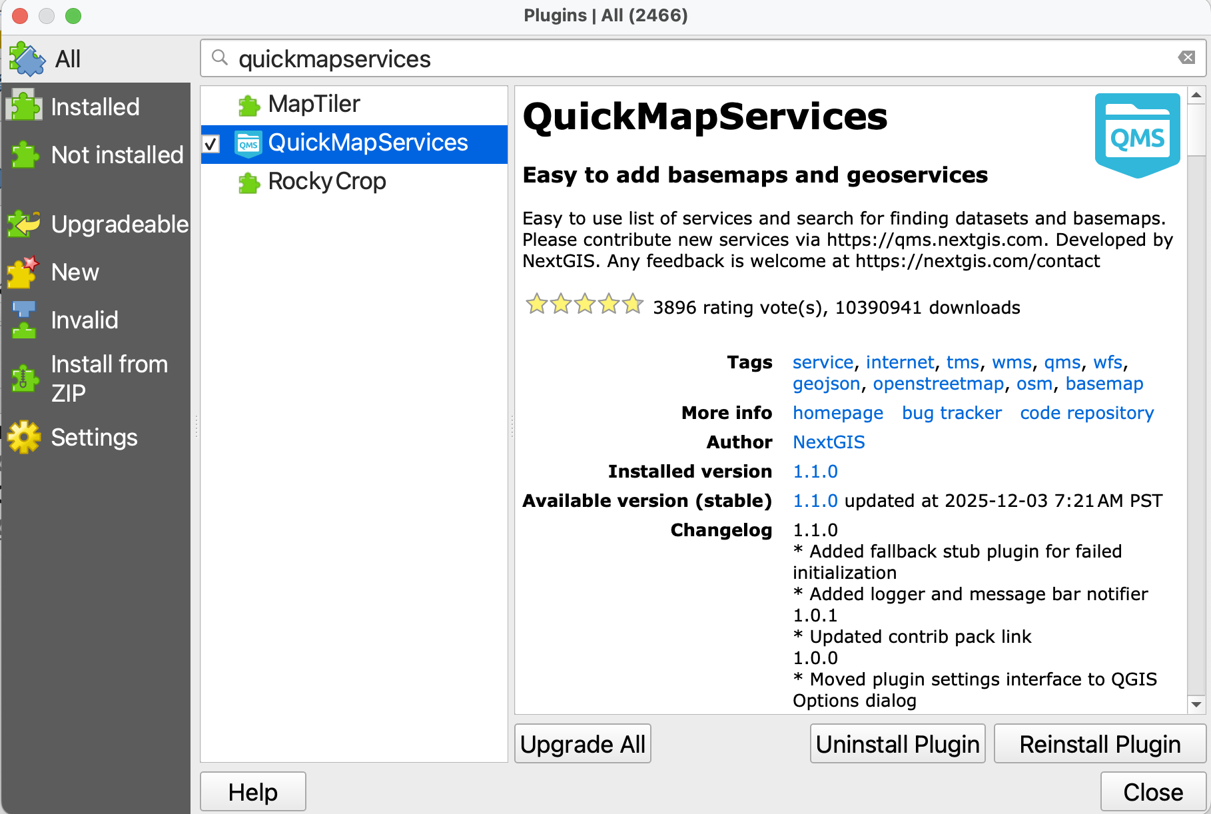
Task: Uncheck the QuickMapServices plugin checkbox
Action: [212, 144]
